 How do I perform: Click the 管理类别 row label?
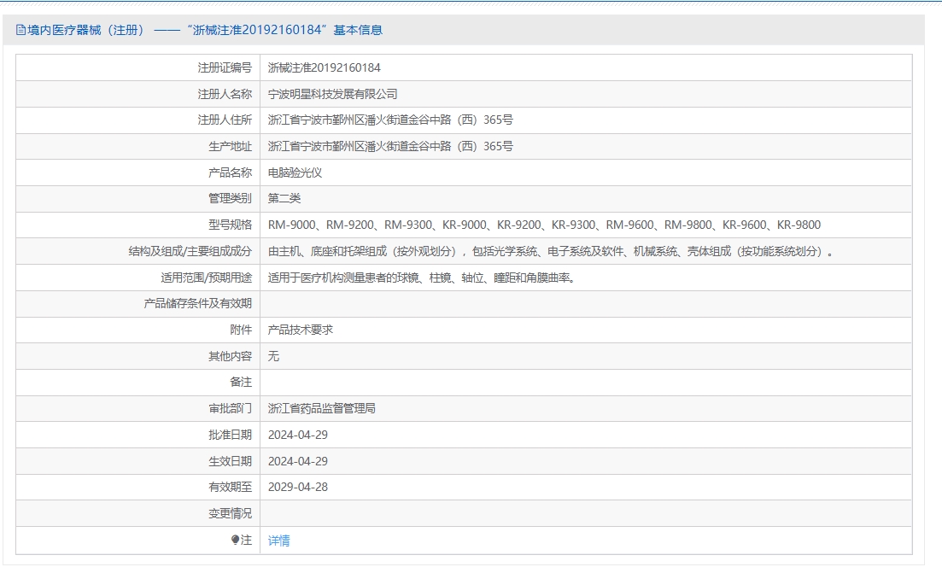coord(230,198)
